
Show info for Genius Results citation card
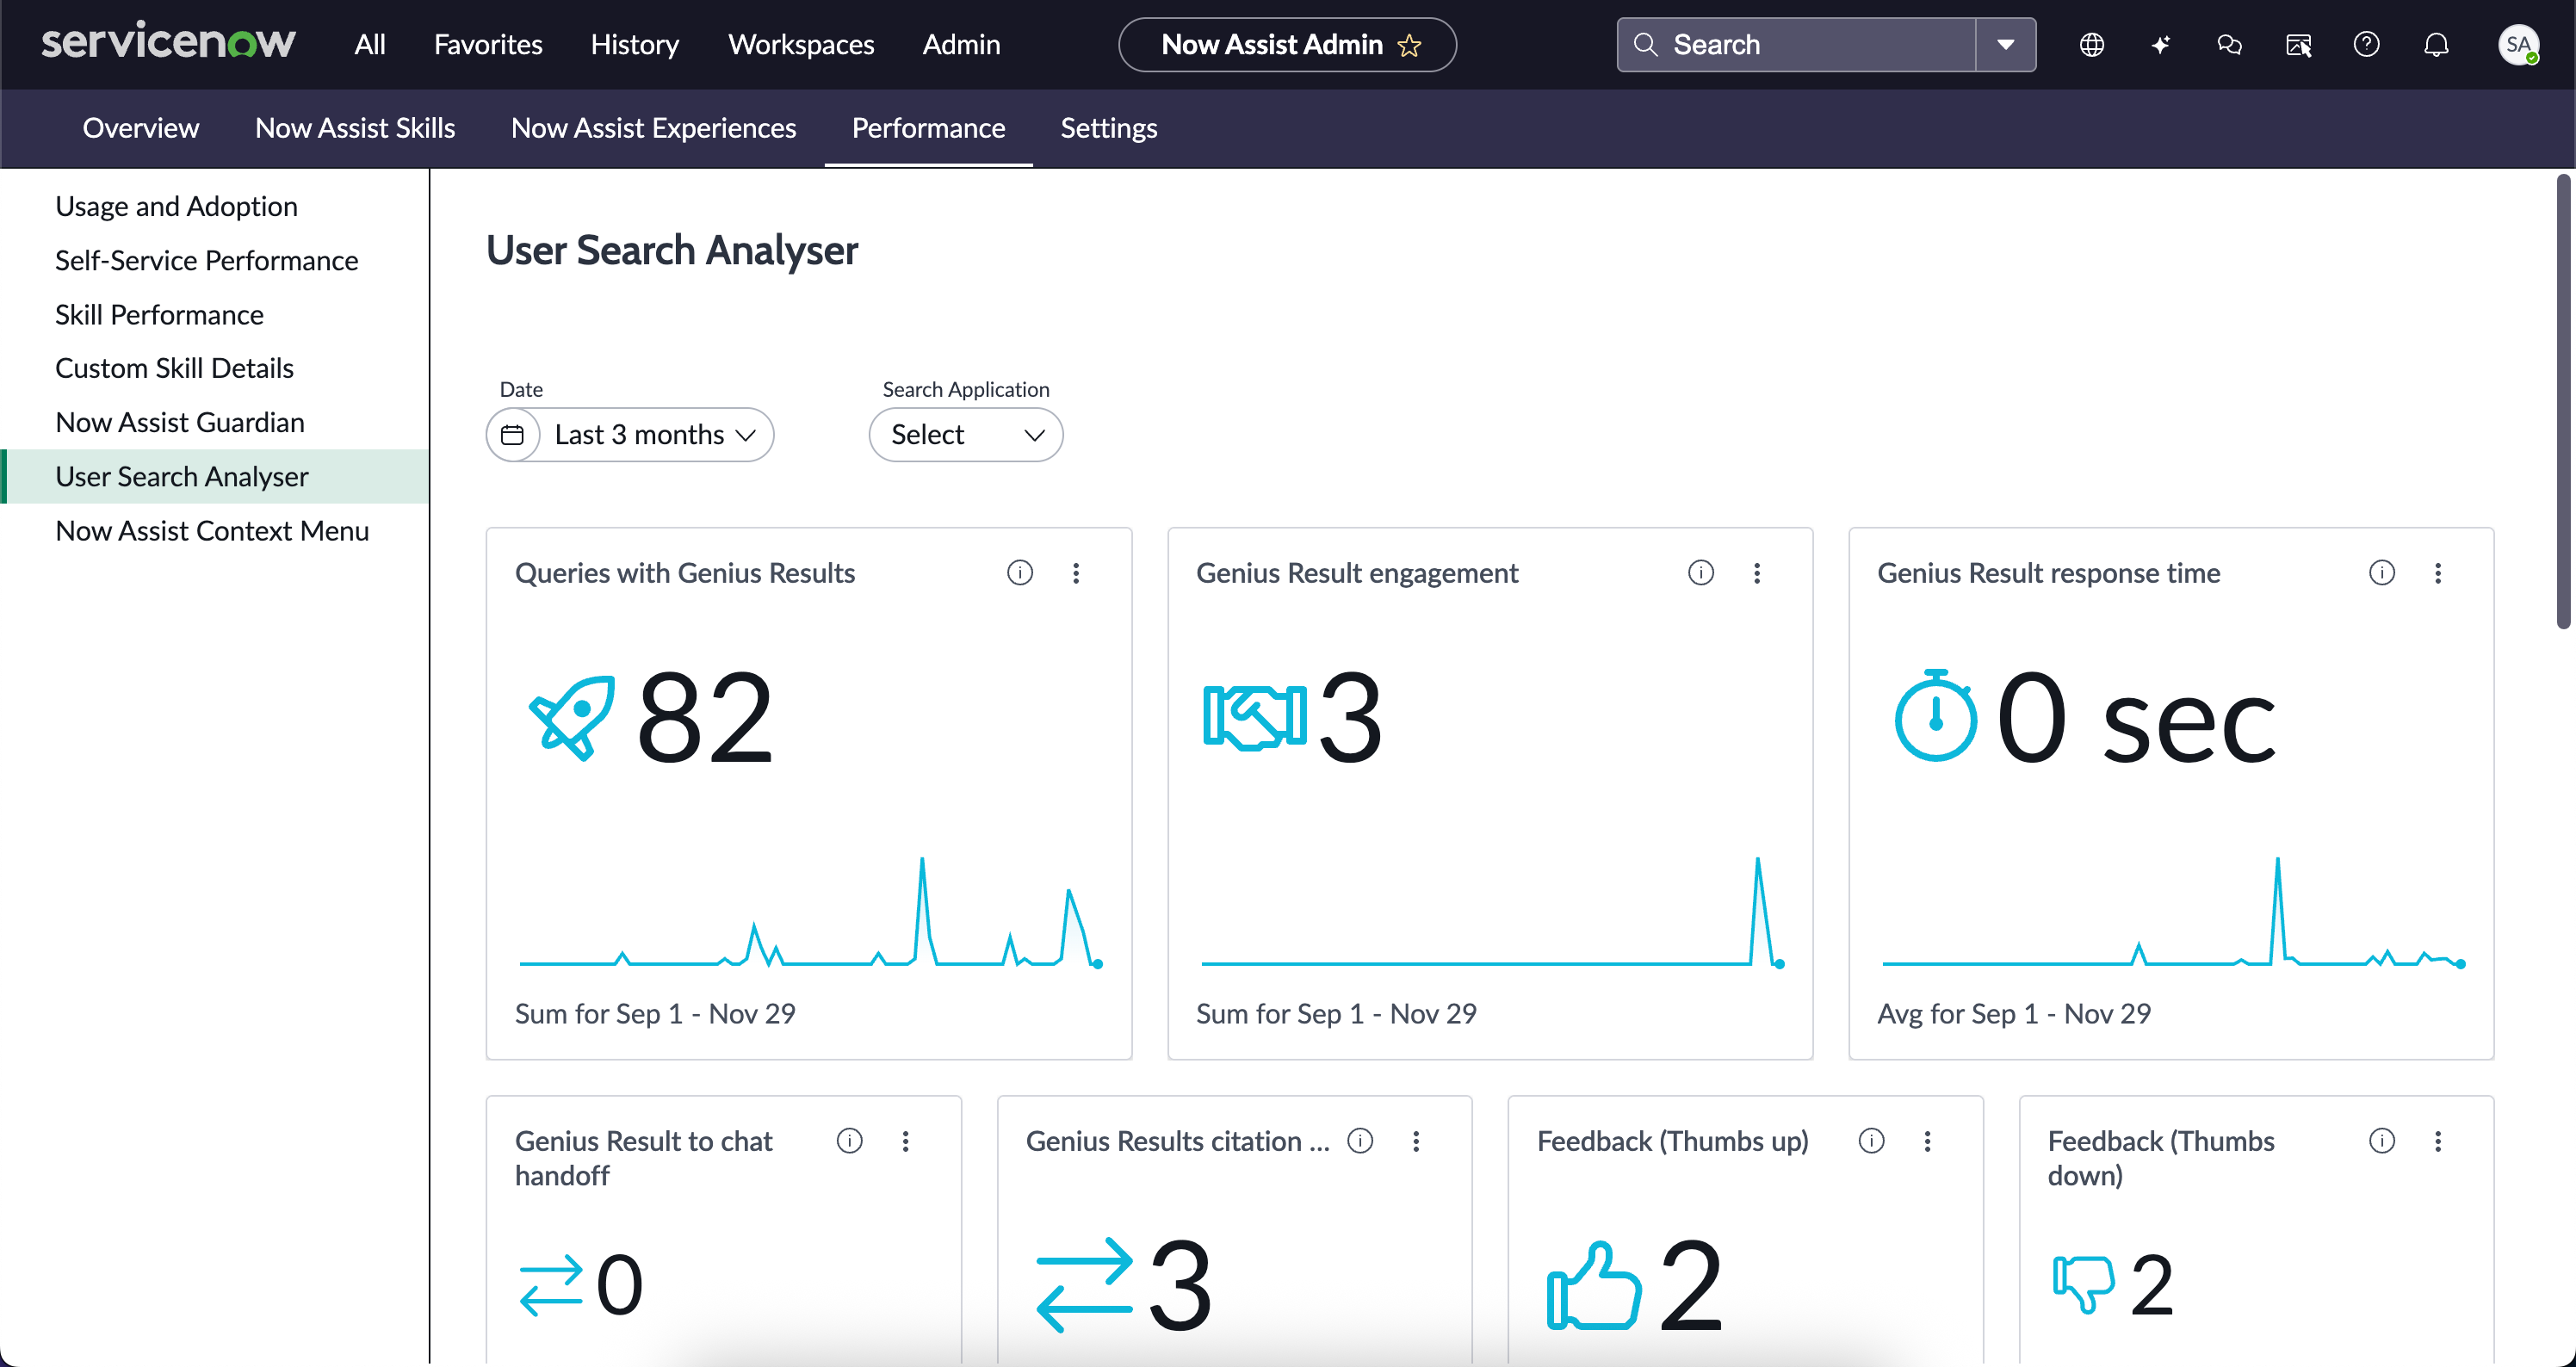pyautogui.click(x=1360, y=1141)
